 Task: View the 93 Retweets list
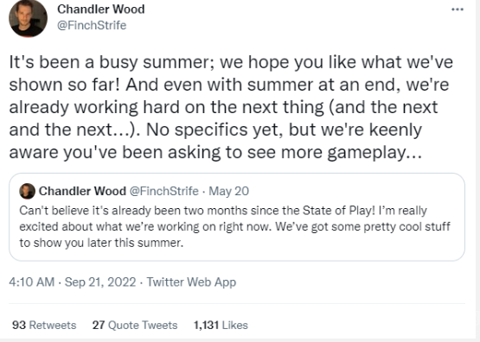(x=44, y=325)
